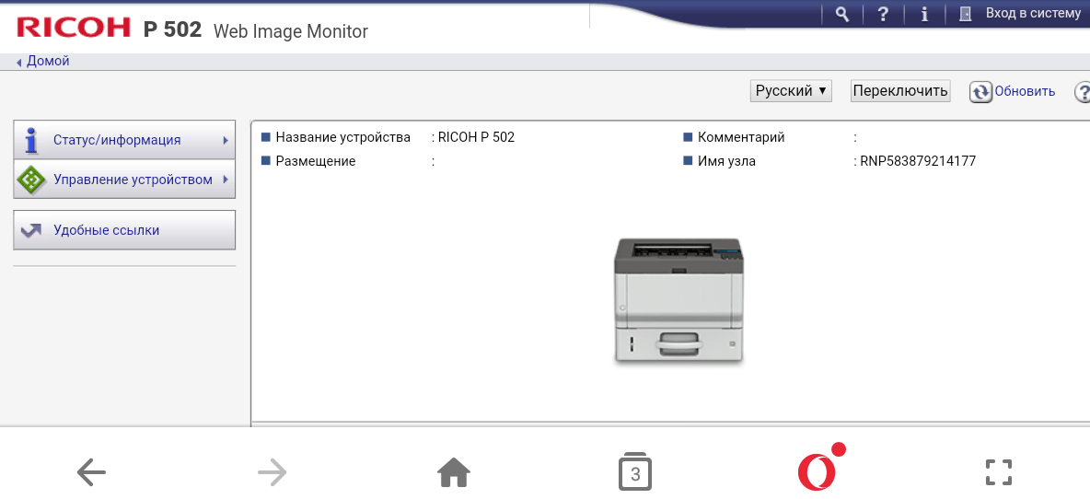Click the information "i" icon in header
The height and width of the screenshot is (499, 1090).
pyautogui.click(x=924, y=14)
